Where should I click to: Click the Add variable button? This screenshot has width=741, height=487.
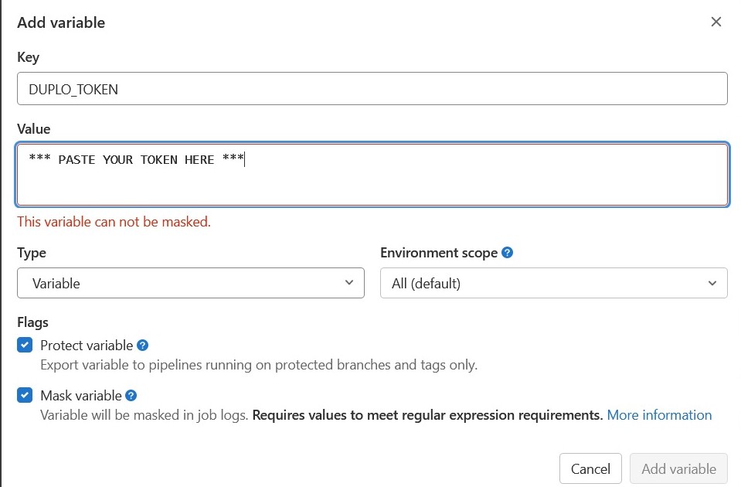(x=678, y=468)
